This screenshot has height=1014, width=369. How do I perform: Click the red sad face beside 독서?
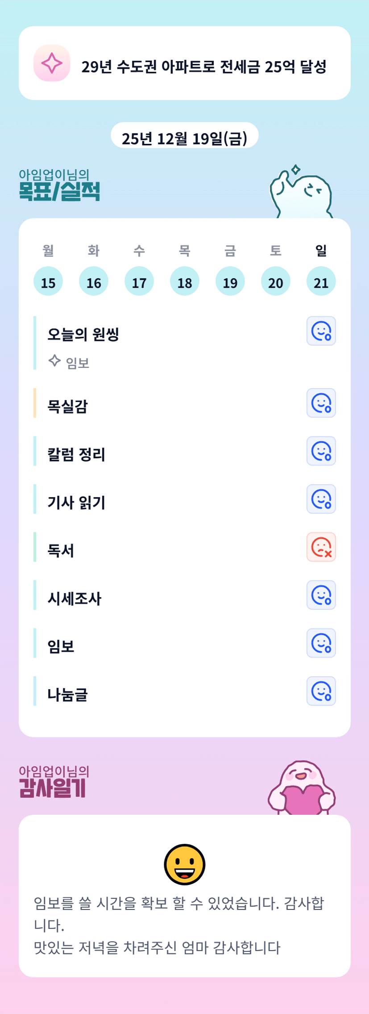click(x=321, y=547)
